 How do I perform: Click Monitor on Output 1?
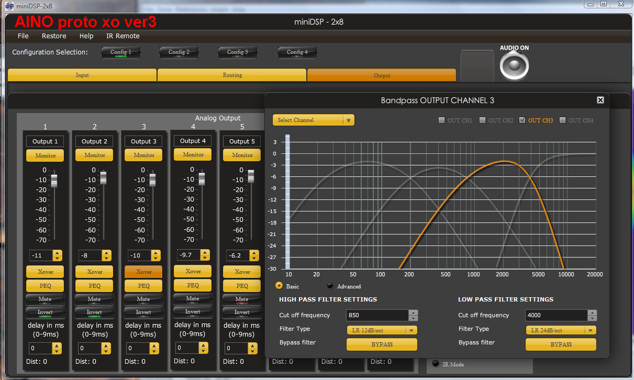(45, 155)
